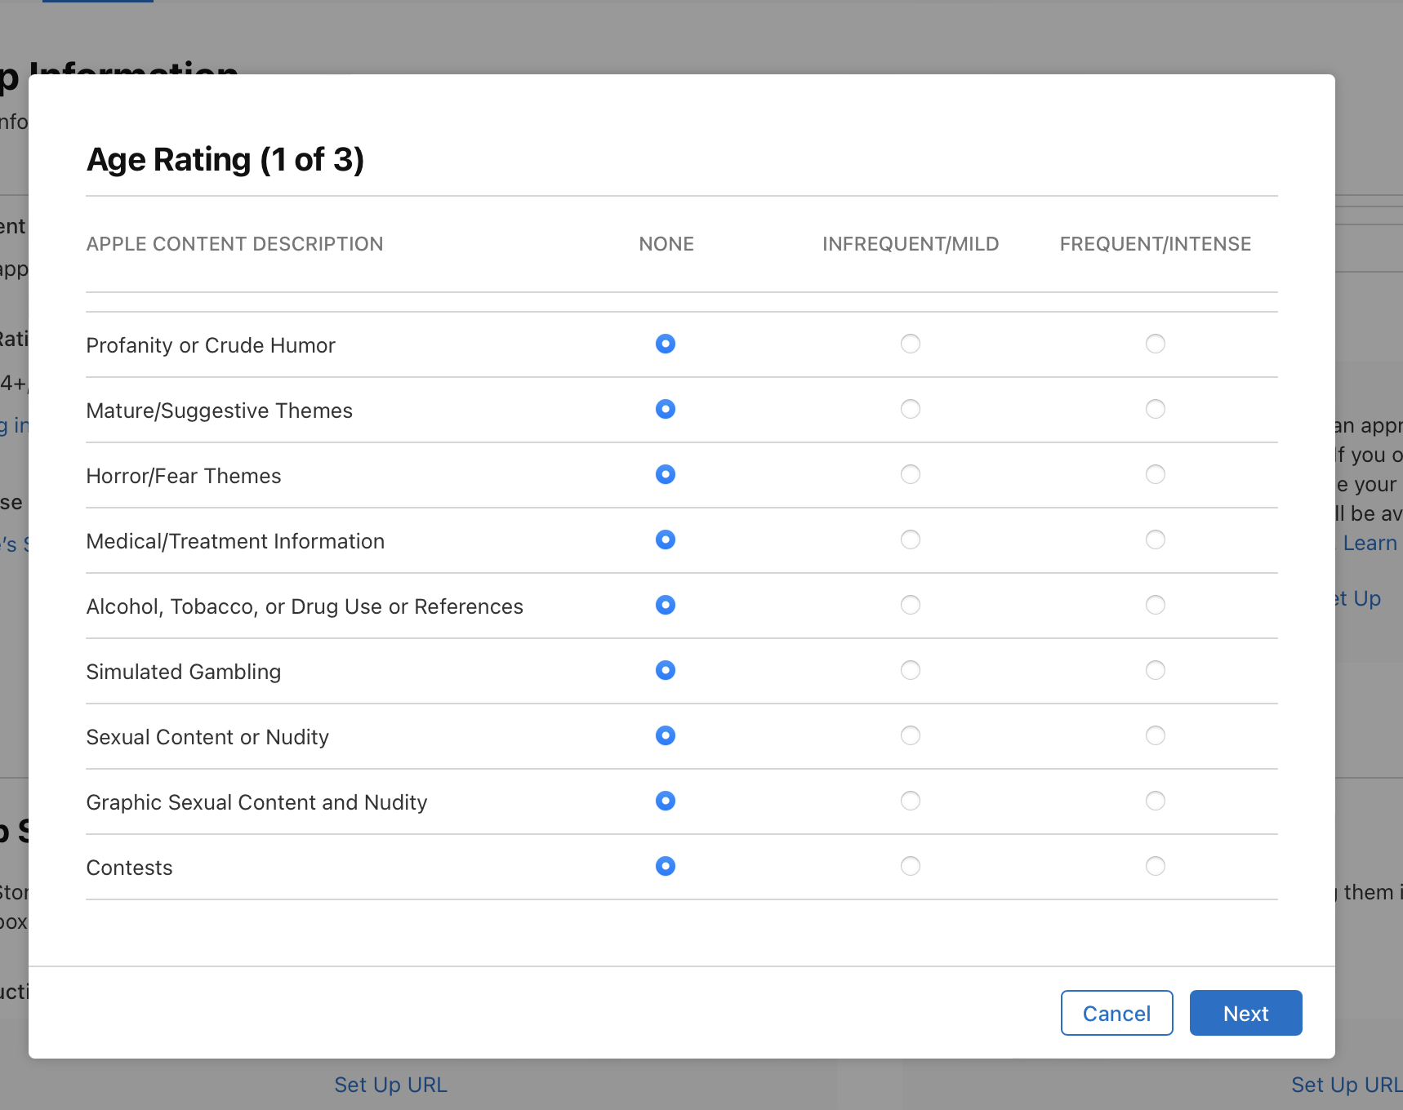
Task: Select Frequent/Intense for Simulated Gambling
Action: tap(1156, 670)
